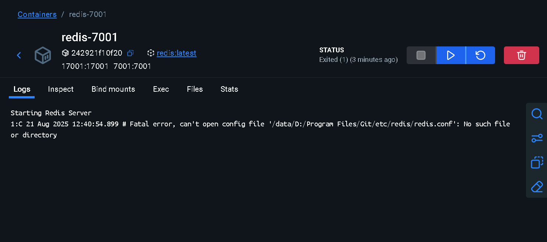
Task: Copy the container ID 242921f10f20
Action: tap(130, 53)
